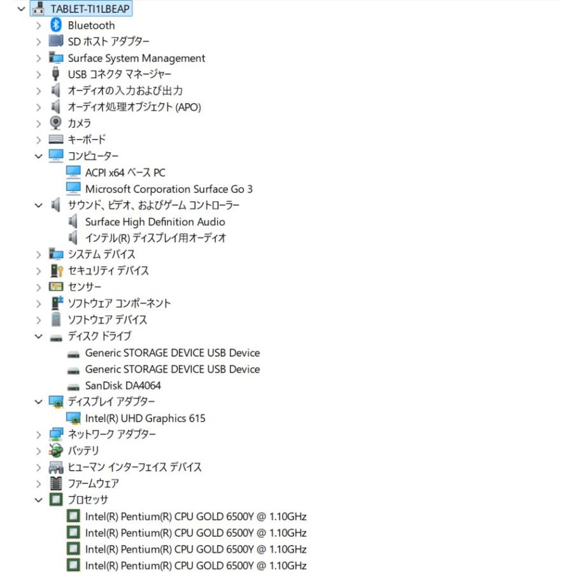Click the ソフトウェア デバイス tower icon

(x=56, y=320)
